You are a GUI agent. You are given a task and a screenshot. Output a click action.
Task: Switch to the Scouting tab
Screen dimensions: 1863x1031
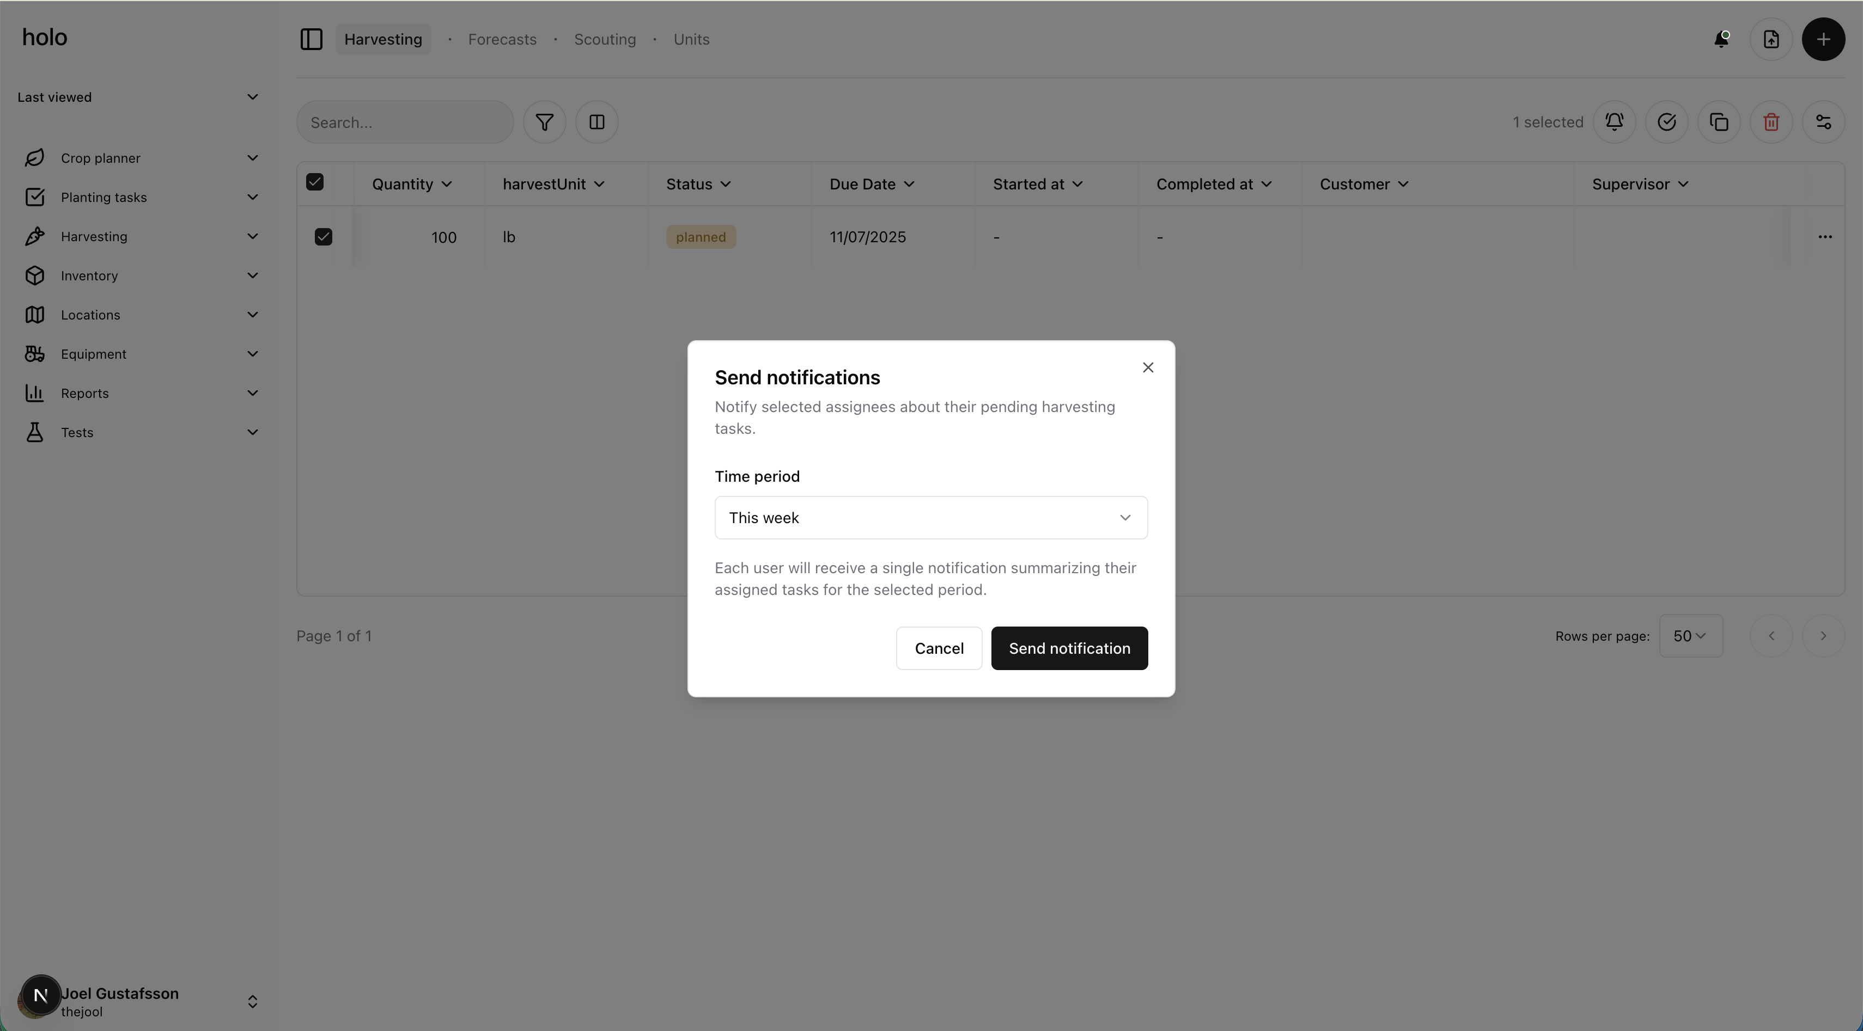605,40
